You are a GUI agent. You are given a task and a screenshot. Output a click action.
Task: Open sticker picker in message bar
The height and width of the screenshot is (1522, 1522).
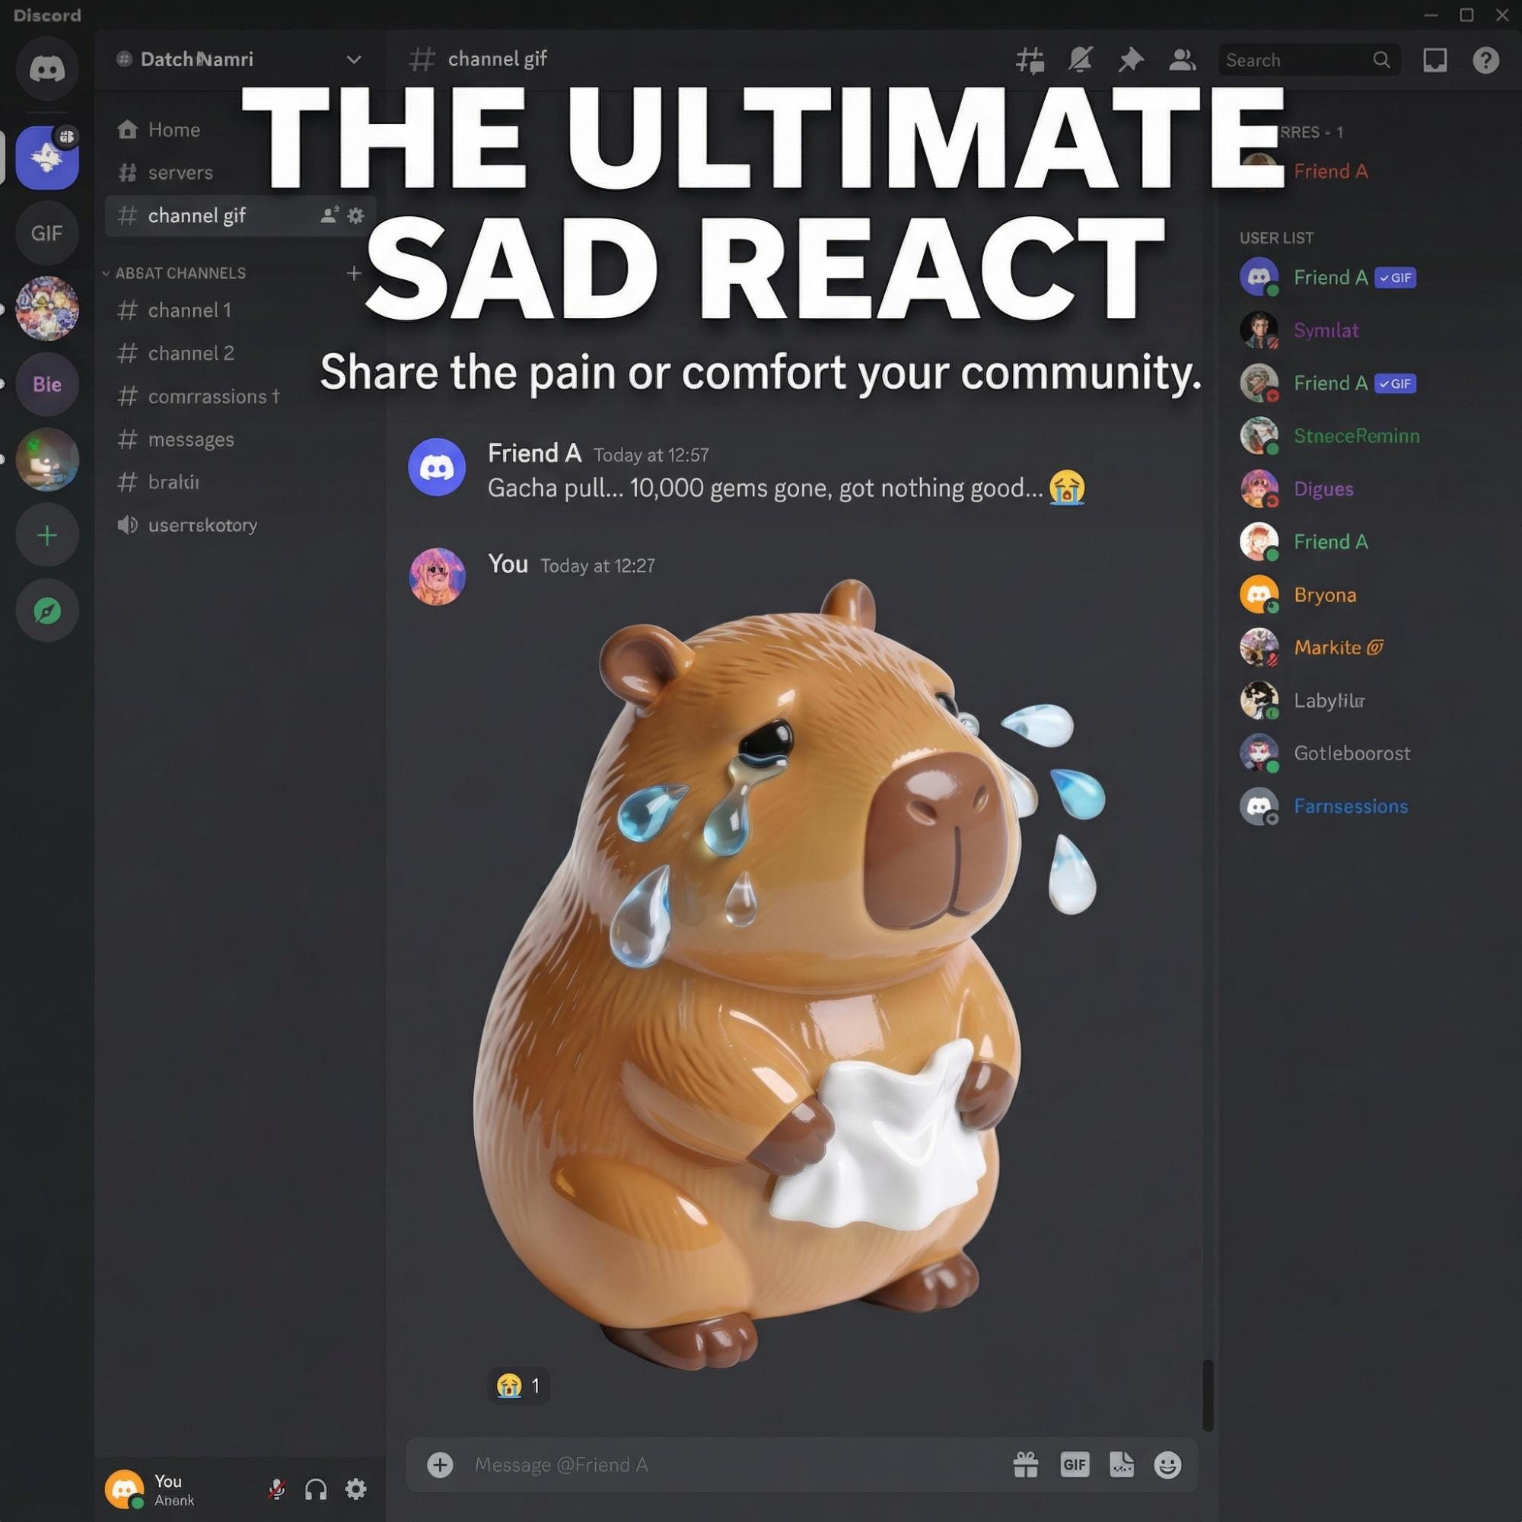pos(1122,1465)
